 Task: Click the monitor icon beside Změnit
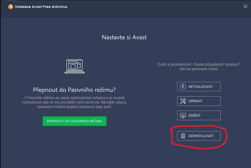[x=183, y=115]
